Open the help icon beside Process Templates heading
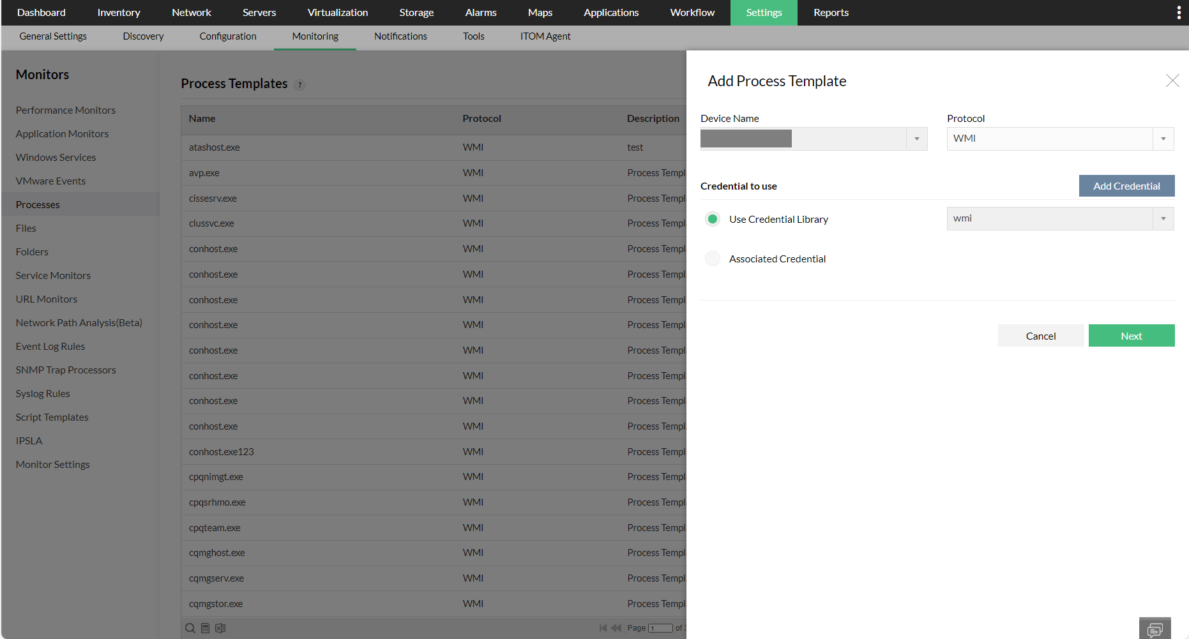 coord(299,84)
